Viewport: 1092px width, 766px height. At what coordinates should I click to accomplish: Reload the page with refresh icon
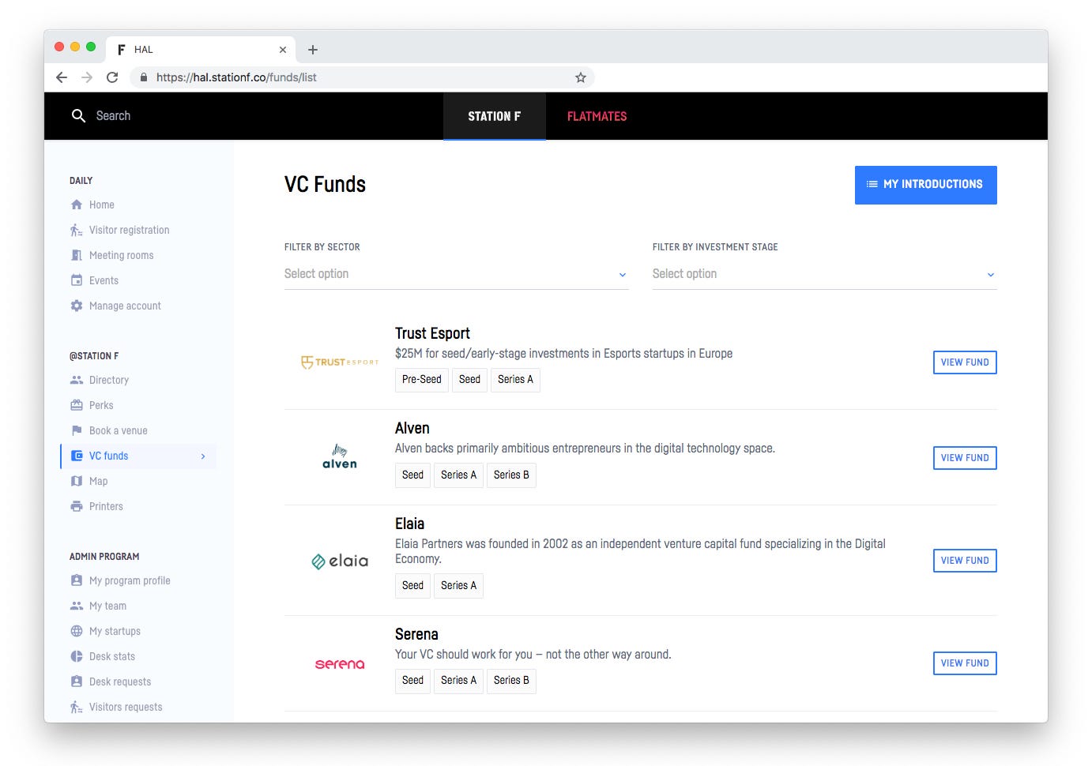click(x=112, y=77)
